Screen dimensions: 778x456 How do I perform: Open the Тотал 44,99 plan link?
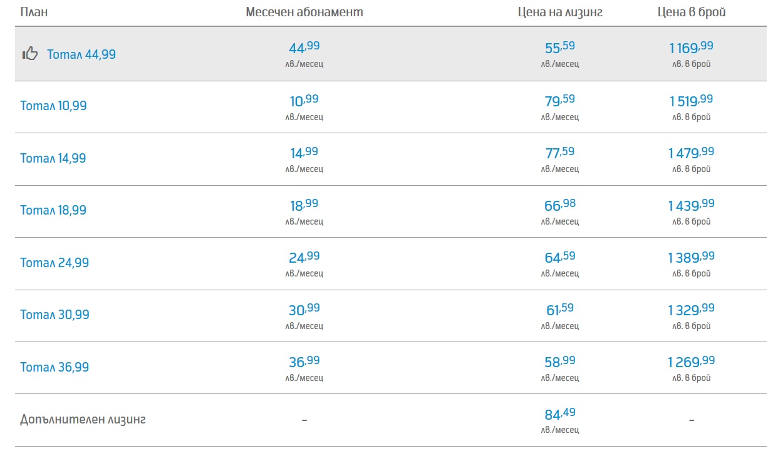click(81, 54)
